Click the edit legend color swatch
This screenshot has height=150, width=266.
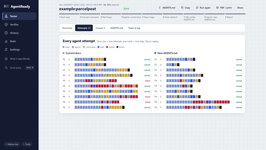[x=98, y=47]
